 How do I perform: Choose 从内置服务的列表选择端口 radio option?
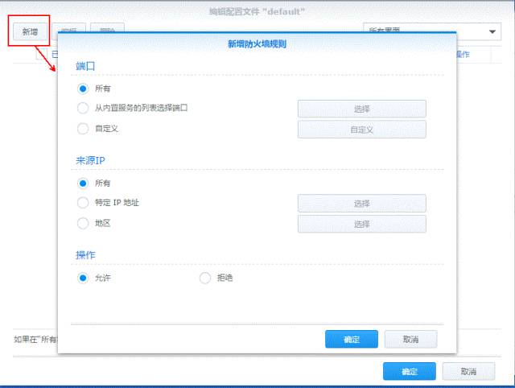tap(82, 108)
